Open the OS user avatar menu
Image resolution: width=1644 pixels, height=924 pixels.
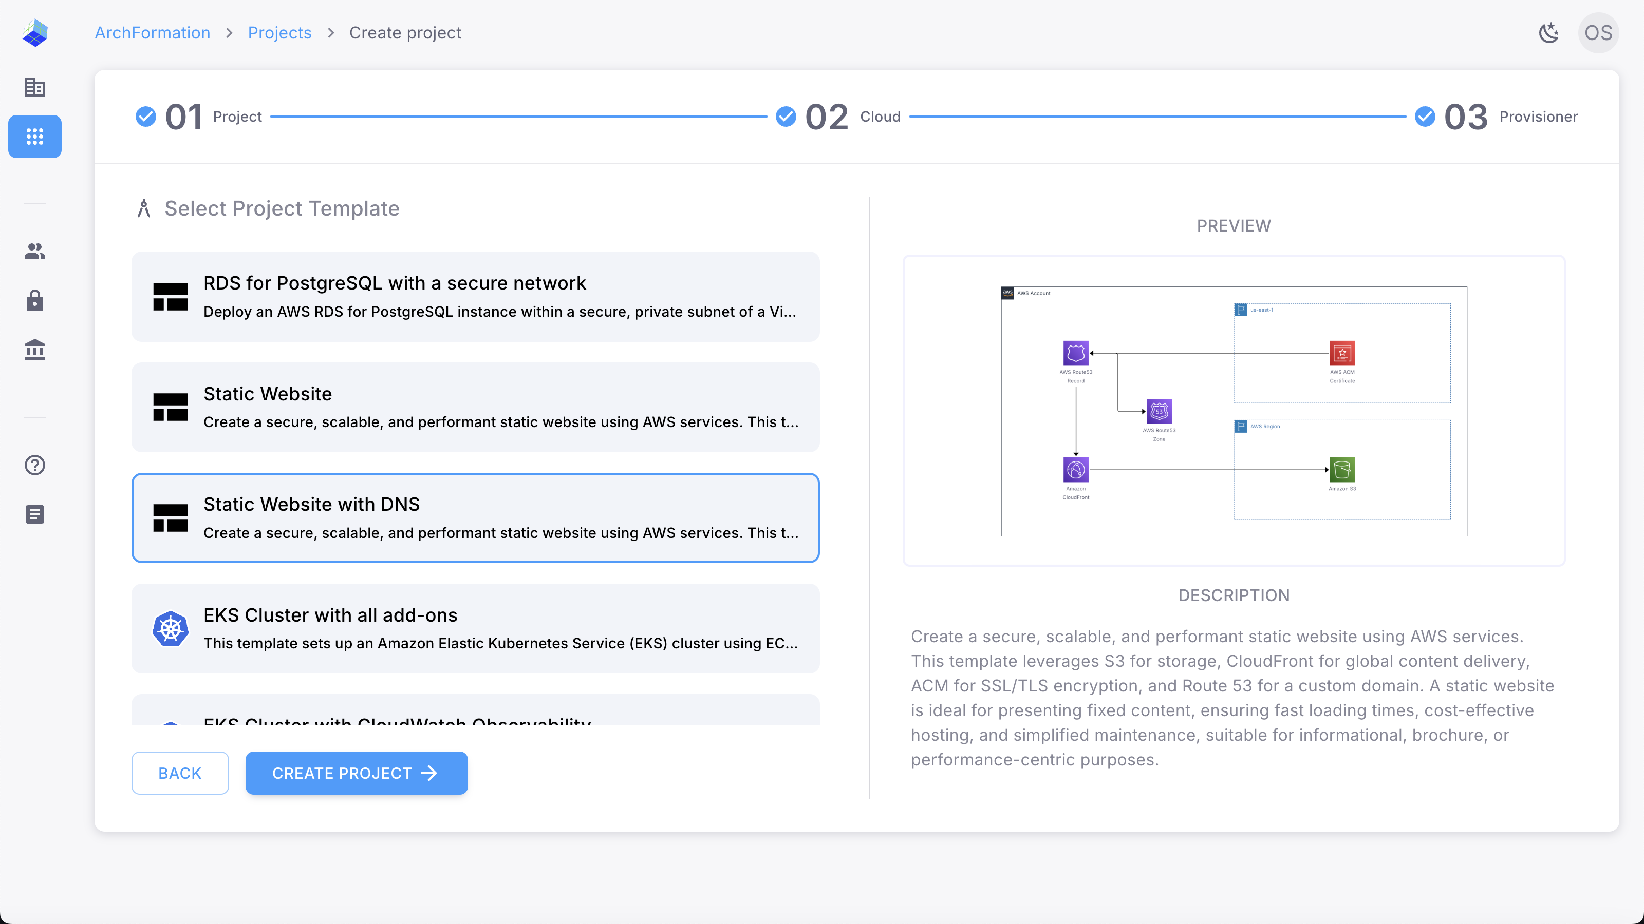(x=1598, y=32)
